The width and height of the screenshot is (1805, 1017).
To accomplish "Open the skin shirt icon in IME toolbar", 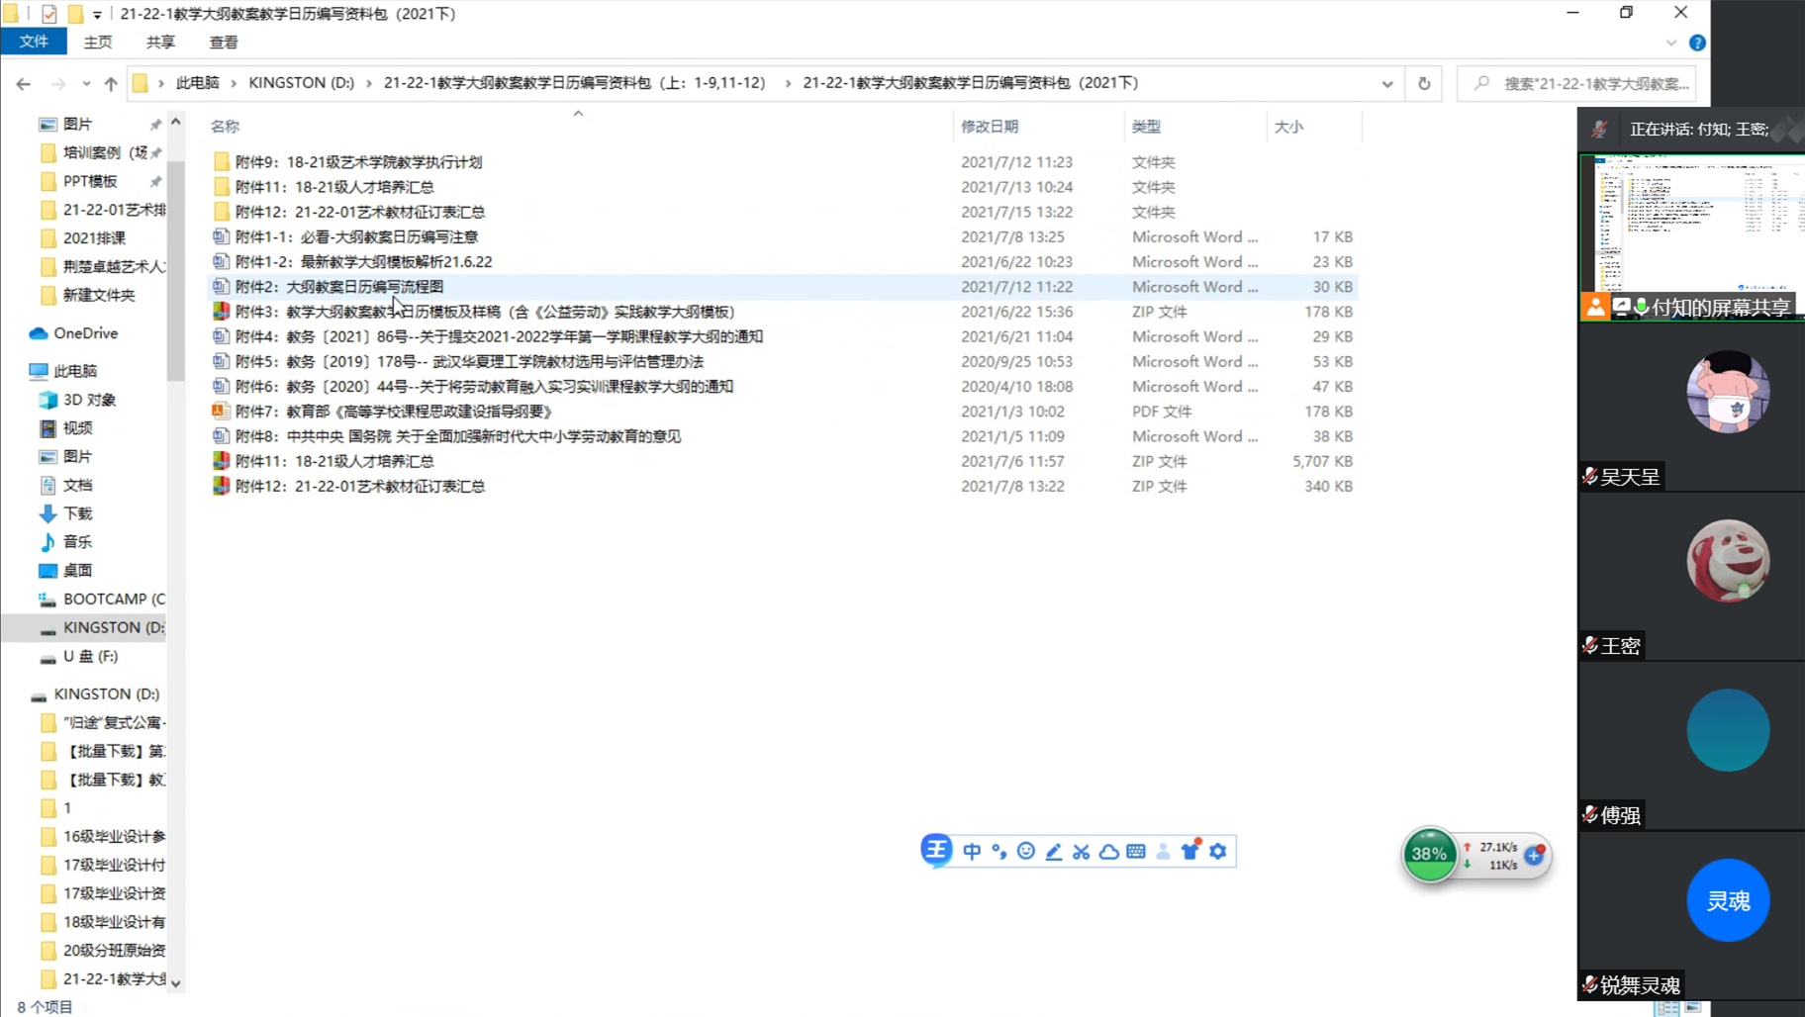I will (x=1190, y=851).
